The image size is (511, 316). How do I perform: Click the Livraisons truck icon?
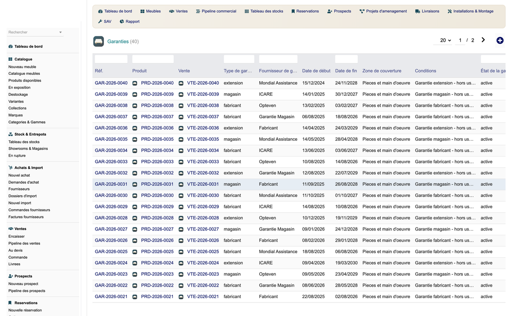click(x=418, y=11)
